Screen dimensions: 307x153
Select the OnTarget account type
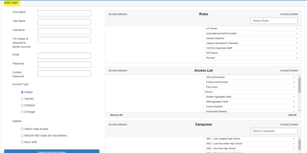[x=22, y=112]
